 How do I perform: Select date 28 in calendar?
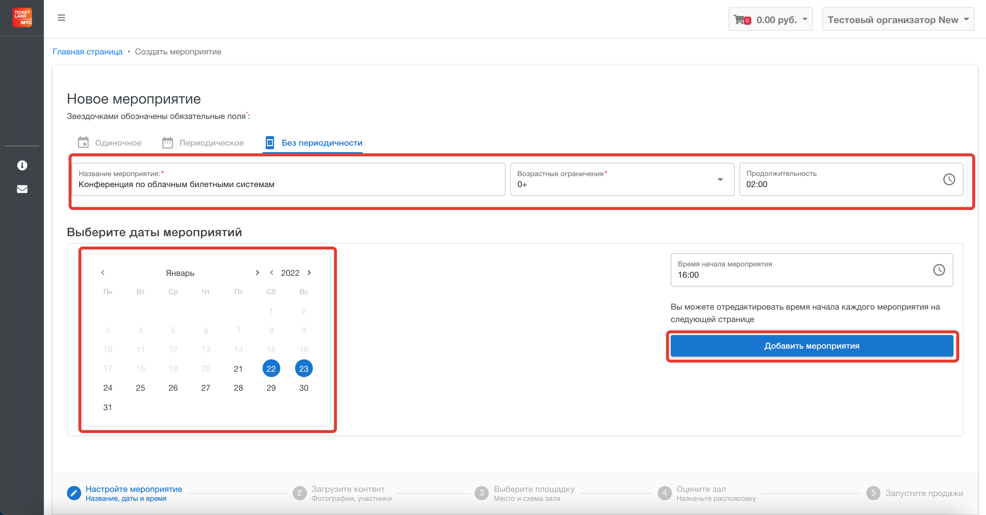(239, 388)
